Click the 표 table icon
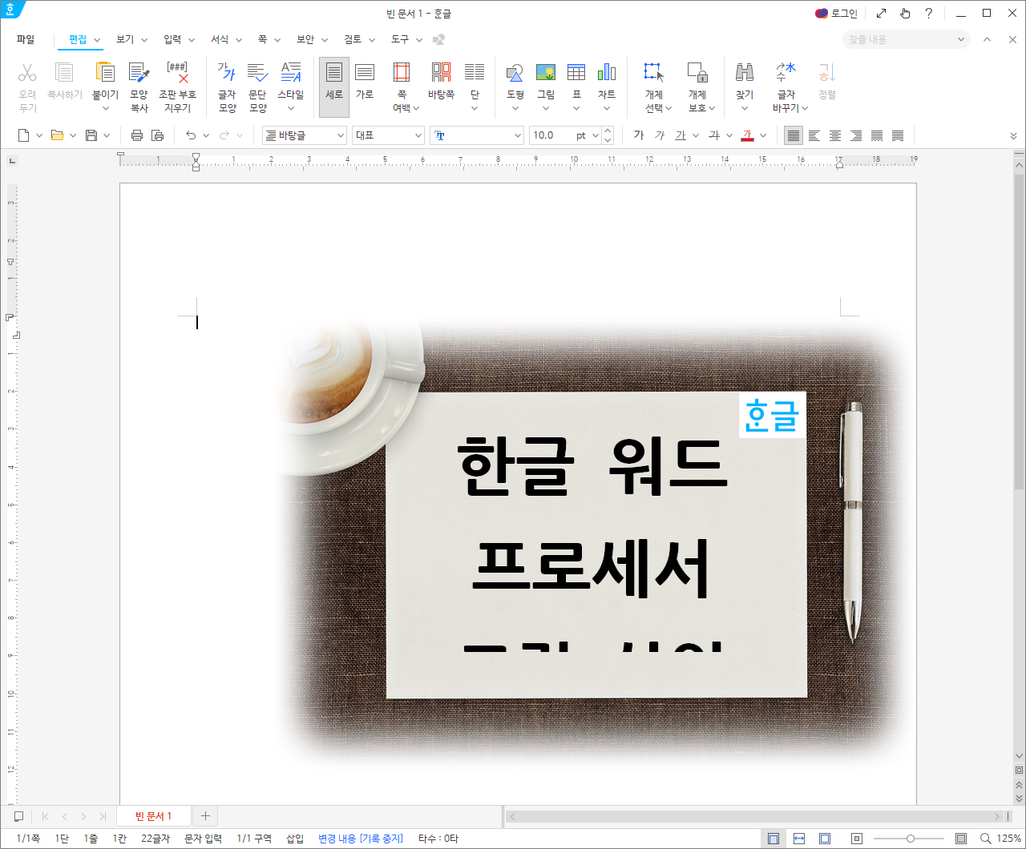The height and width of the screenshot is (849, 1026). 576,73
